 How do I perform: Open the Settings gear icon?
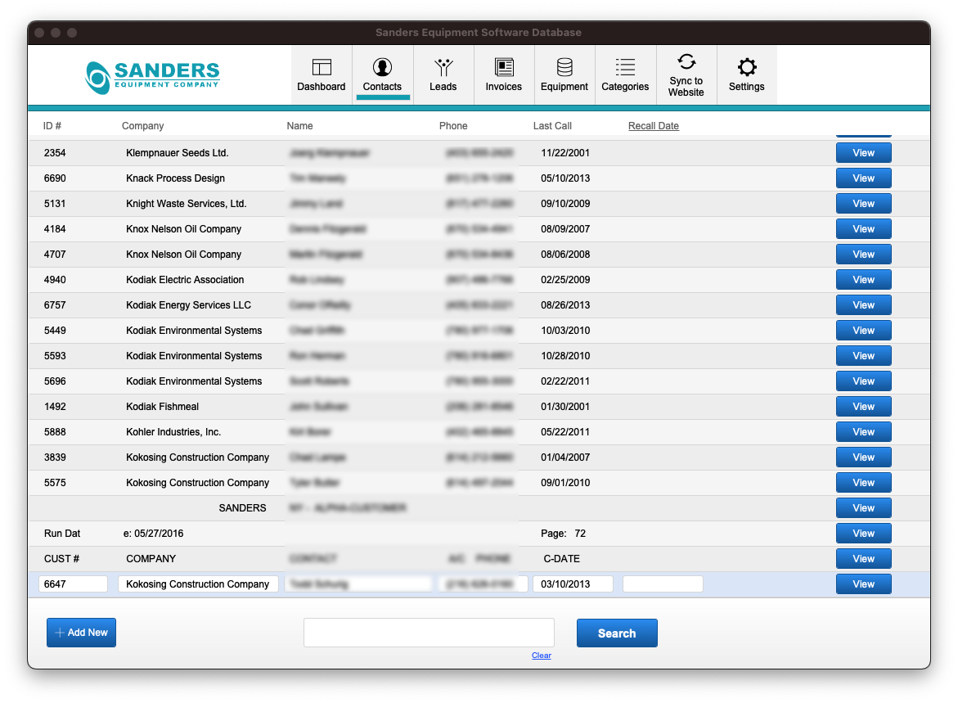tap(746, 67)
